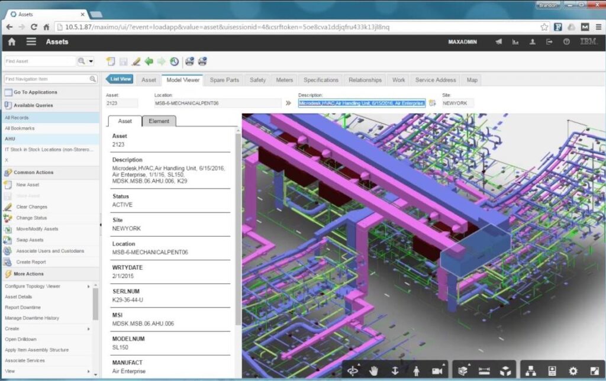The width and height of the screenshot is (606, 381).
Task: Open the model structure browser icon
Action: 531,370
